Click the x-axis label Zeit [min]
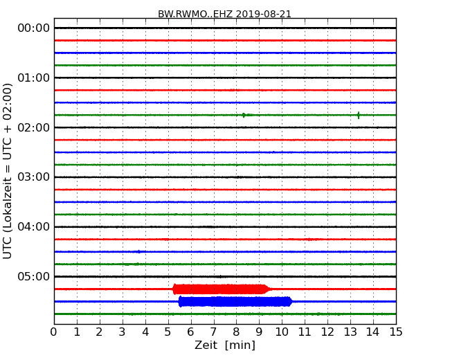Viewport: 450px width, 360px height. tap(225, 345)
